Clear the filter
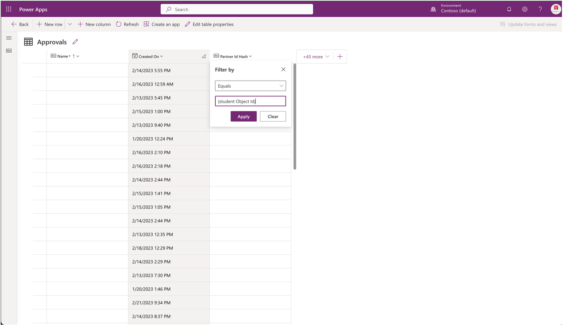The height and width of the screenshot is (325, 563). pyautogui.click(x=273, y=116)
